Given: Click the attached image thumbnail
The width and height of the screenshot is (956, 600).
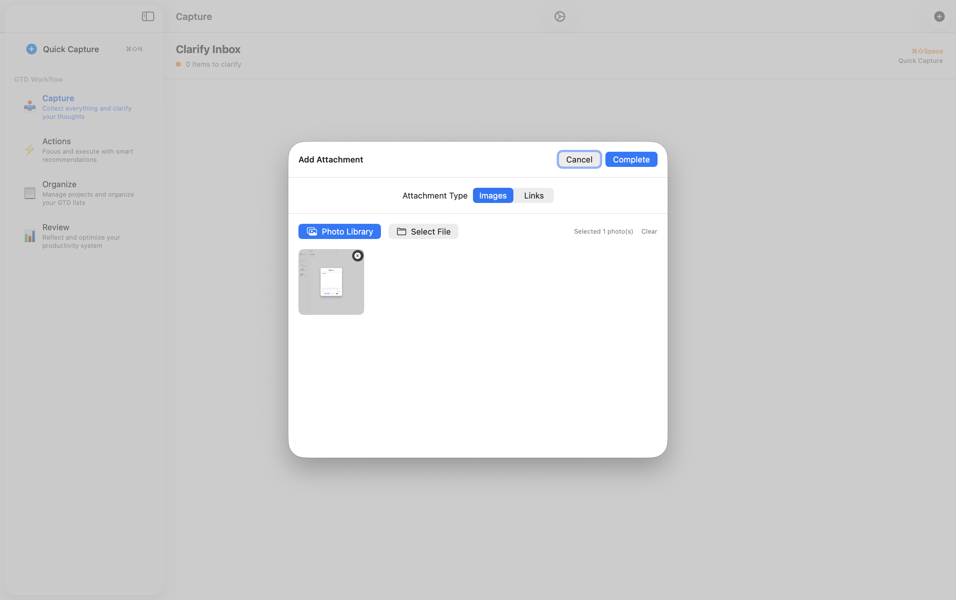Looking at the screenshot, I should 331,282.
